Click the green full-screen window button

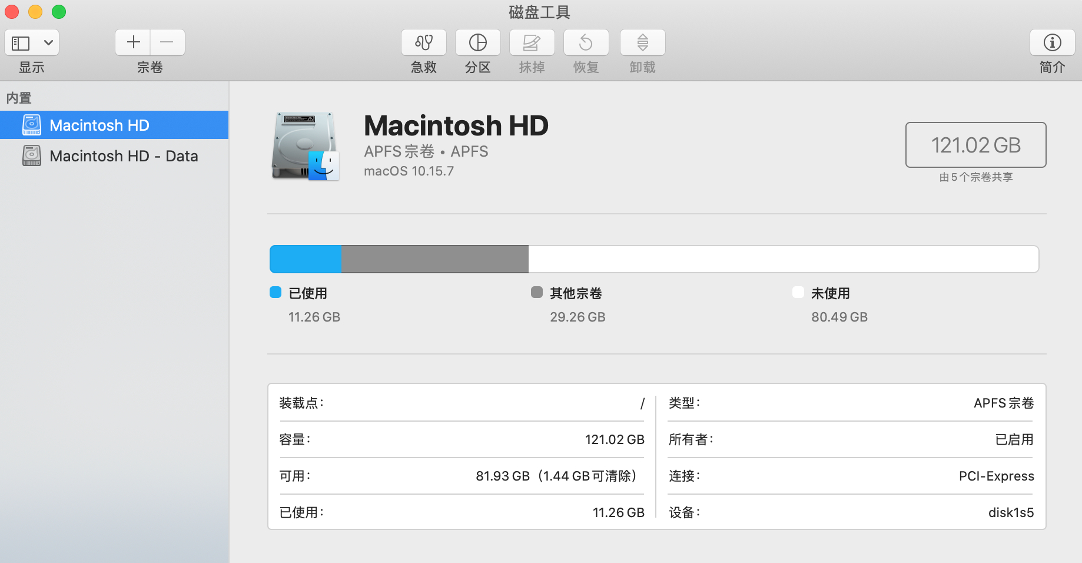pyautogui.click(x=59, y=12)
